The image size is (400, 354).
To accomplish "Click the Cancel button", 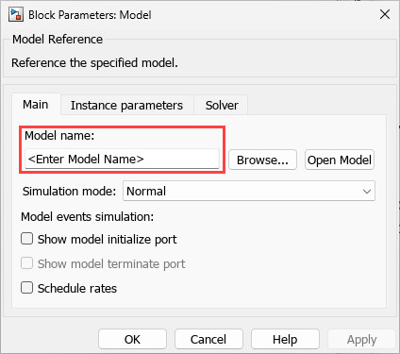I will point(208,339).
